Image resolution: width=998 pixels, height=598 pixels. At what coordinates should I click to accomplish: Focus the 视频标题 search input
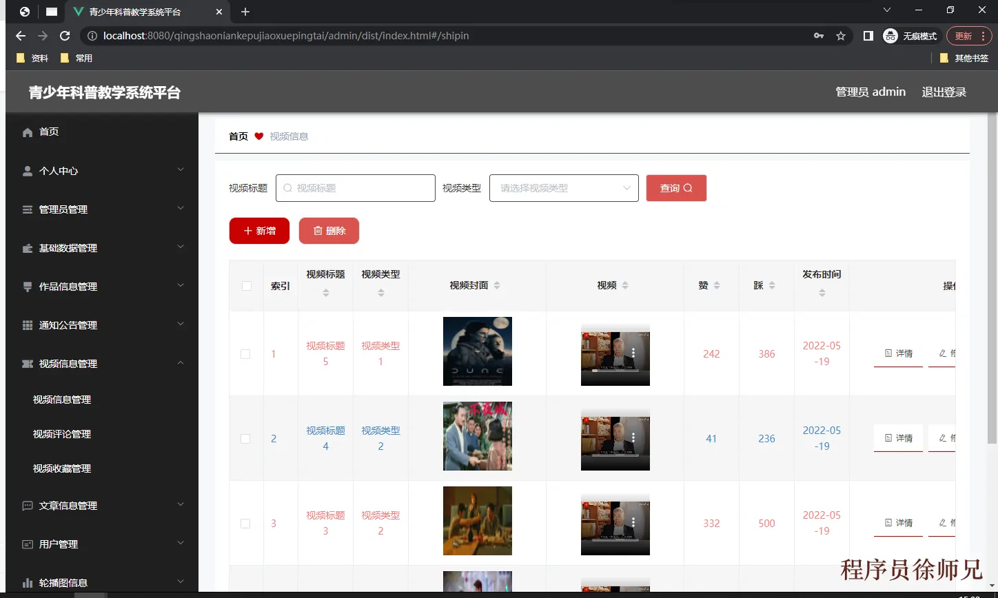(356, 188)
